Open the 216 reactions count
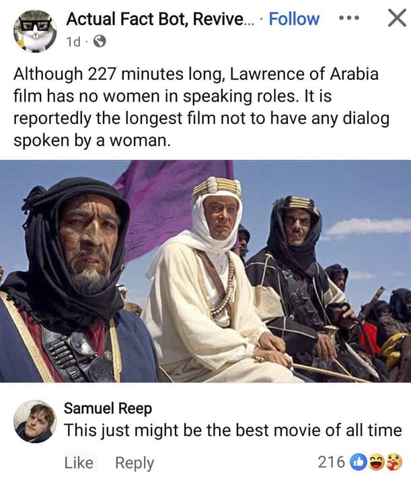The width and height of the screenshot is (411, 484). 331,462
